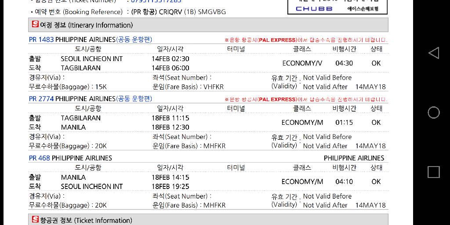Tap the red S icon beside Itinerary Information
This screenshot has width=450, height=225.
pos(35,25)
